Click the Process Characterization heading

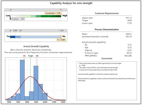[x=107, y=30]
